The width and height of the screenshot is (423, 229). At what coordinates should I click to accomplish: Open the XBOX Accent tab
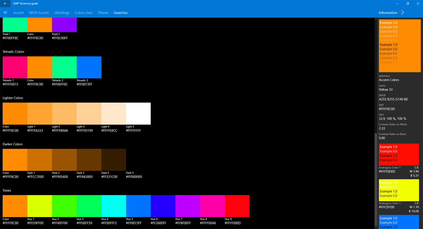[x=39, y=13]
